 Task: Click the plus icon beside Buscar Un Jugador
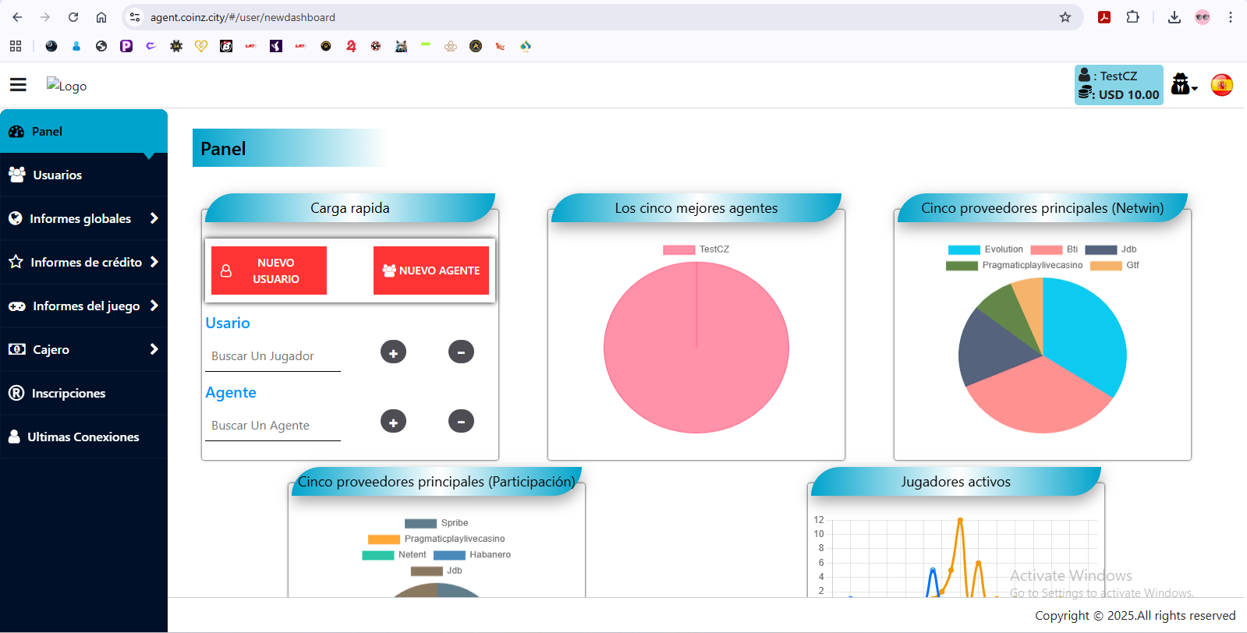(393, 352)
